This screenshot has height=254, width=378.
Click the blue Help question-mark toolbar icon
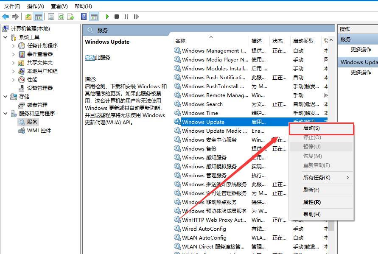tap(83, 16)
